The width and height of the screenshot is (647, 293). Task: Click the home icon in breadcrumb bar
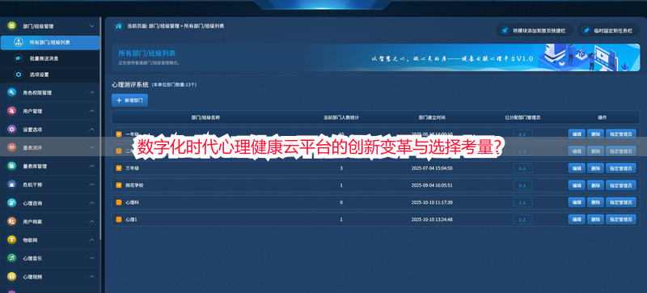click(118, 26)
